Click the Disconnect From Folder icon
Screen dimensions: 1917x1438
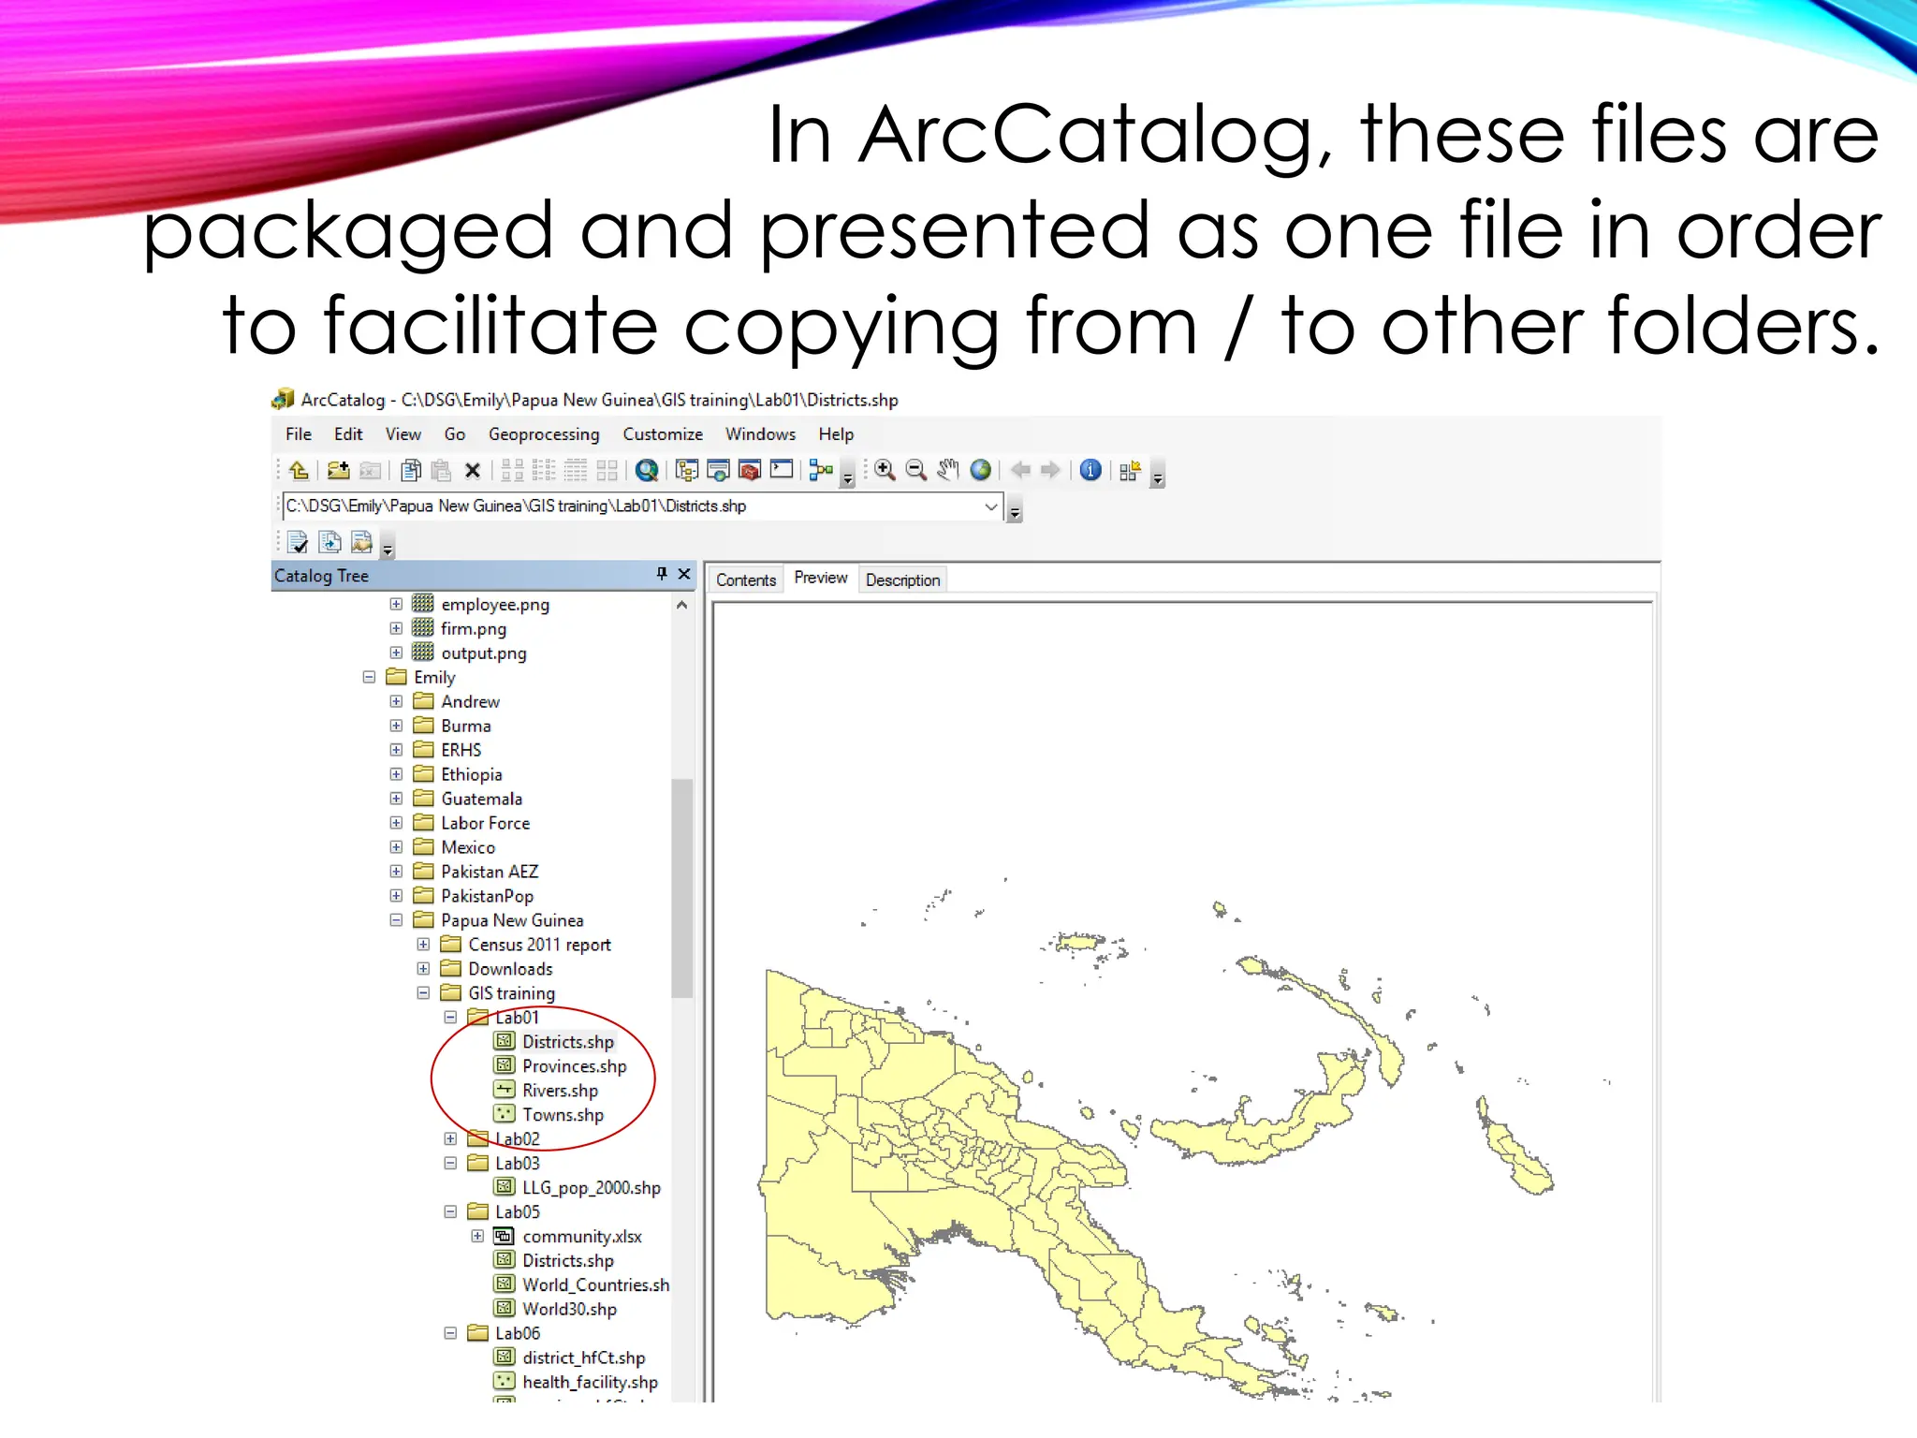tap(370, 470)
